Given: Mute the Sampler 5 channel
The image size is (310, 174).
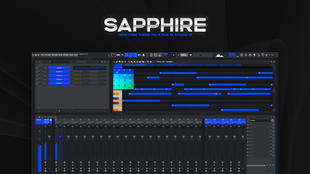Looking at the screenshot, I should pyautogui.click(x=37, y=83).
